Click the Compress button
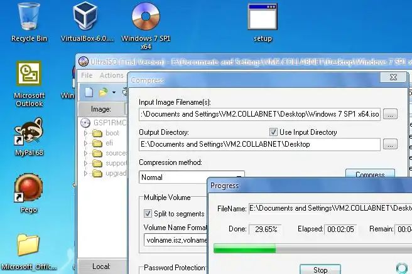This screenshot has height=274, width=412. (370, 174)
